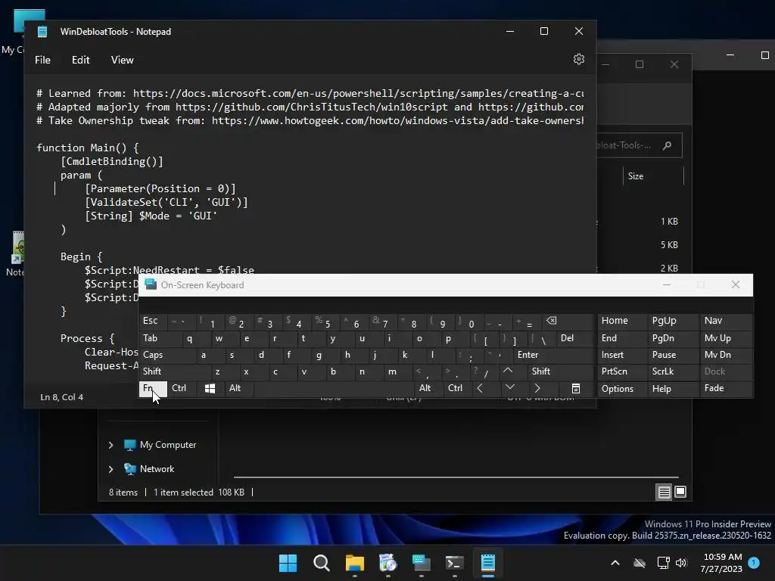
Task: Toggle the right Ctrl key on On-Screen Keyboard
Action: coord(456,388)
